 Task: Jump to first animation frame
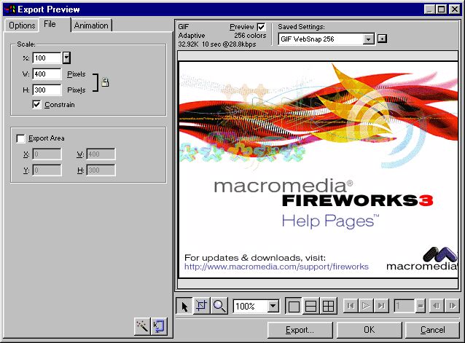[351, 306]
